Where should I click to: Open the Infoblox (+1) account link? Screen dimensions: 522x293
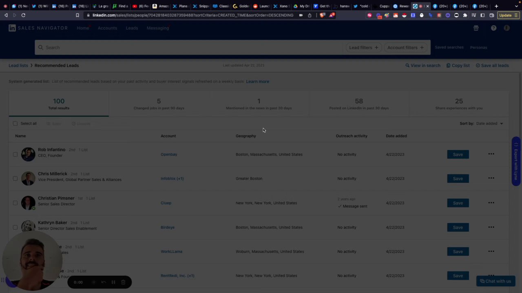[172, 179]
